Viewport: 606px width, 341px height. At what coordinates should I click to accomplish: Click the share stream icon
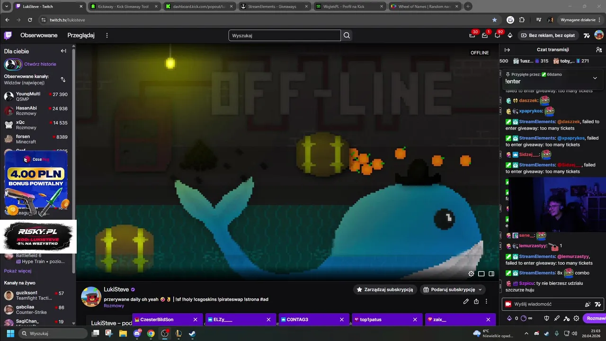tap(476, 301)
